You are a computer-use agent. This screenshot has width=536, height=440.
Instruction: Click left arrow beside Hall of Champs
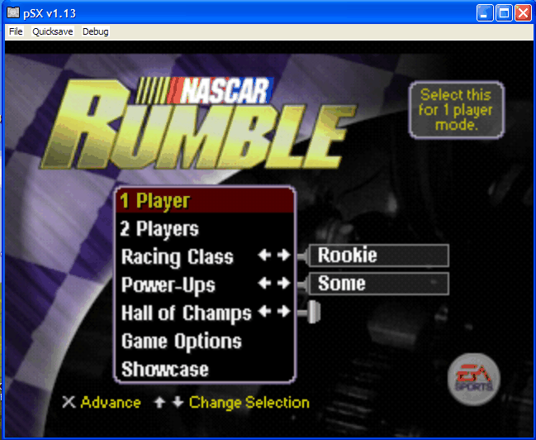(x=264, y=311)
